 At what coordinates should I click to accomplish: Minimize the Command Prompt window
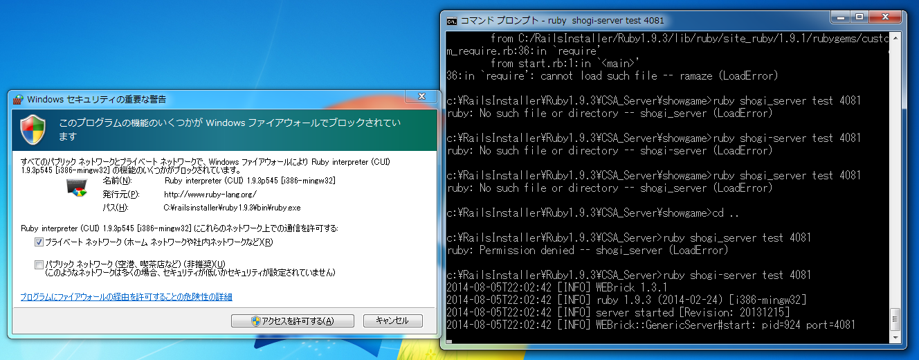click(x=841, y=16)
